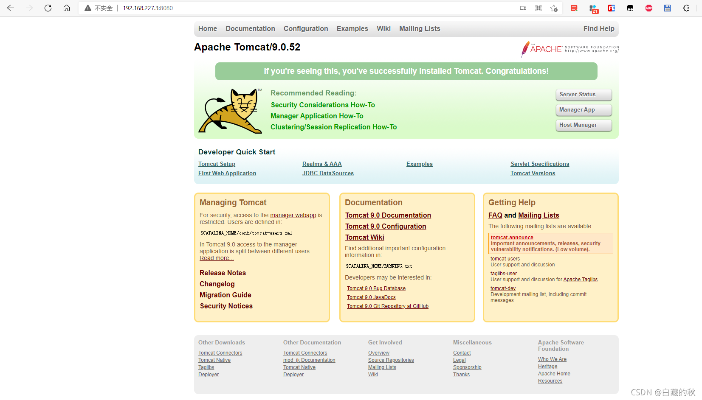702x400 pixels.
Task: Open the Host Manager button
Action: [584, 125]
